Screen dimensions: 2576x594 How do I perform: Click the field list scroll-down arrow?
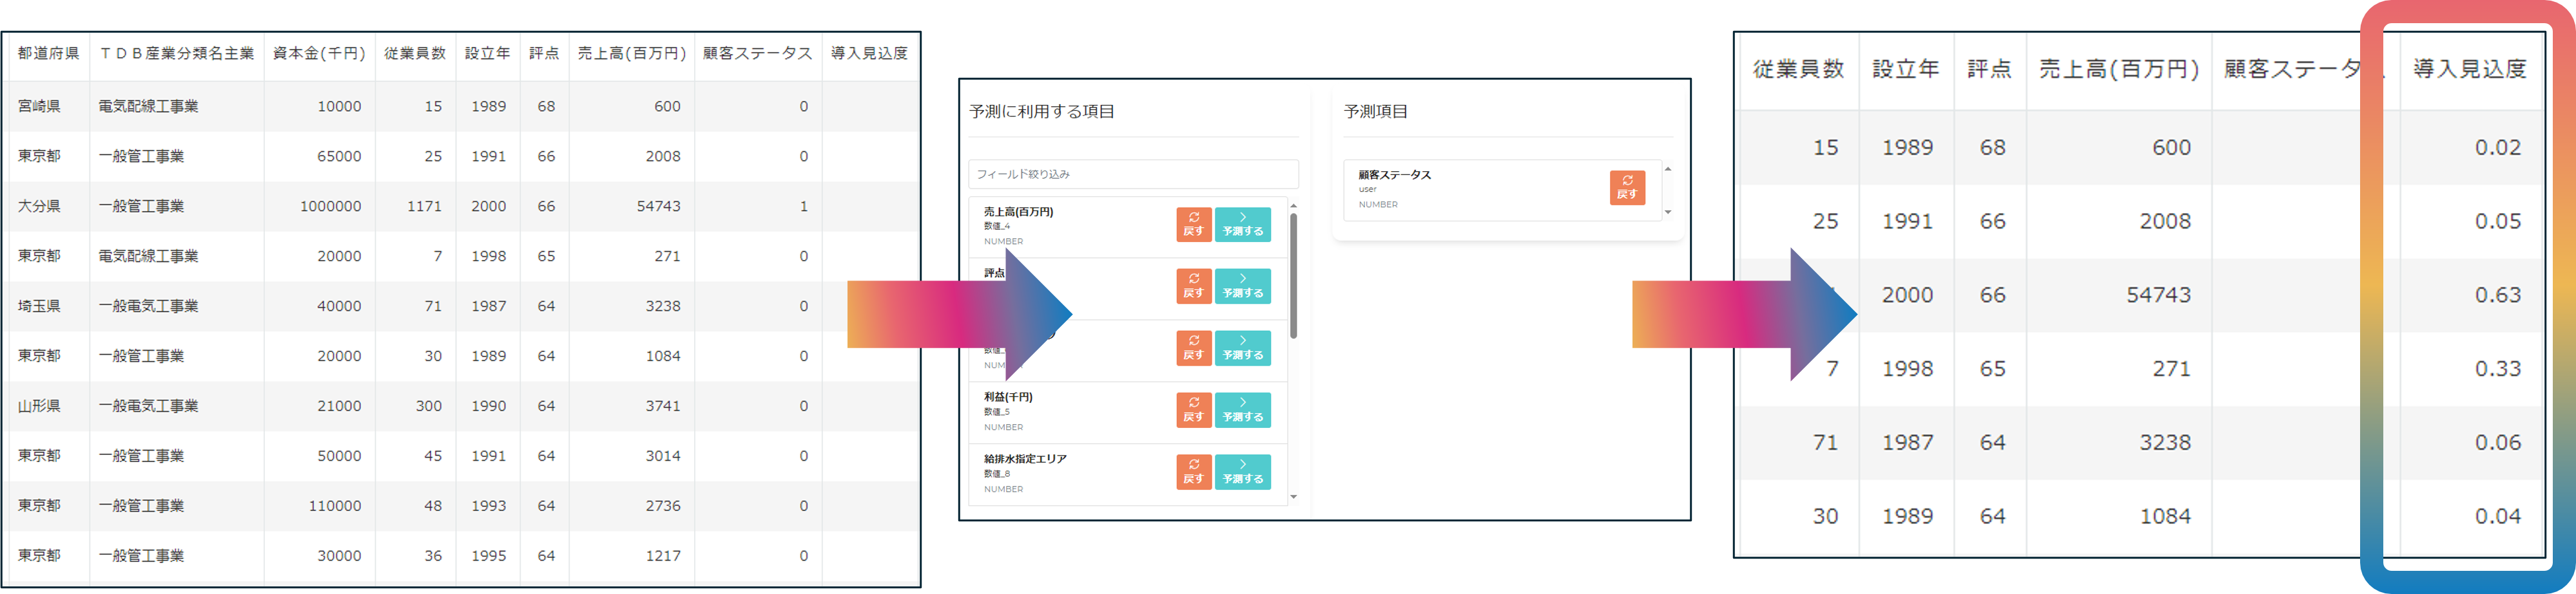tap(1293, 496)
